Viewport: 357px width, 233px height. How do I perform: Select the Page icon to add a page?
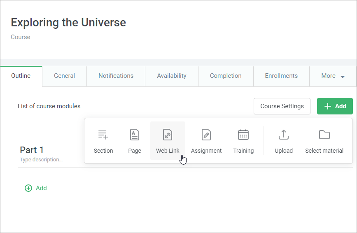pyautogui.click(x=135, y=135)
